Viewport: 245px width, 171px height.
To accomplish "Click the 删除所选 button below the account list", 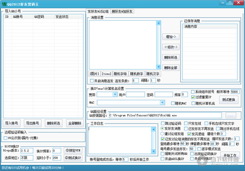I will click(53, 123).
